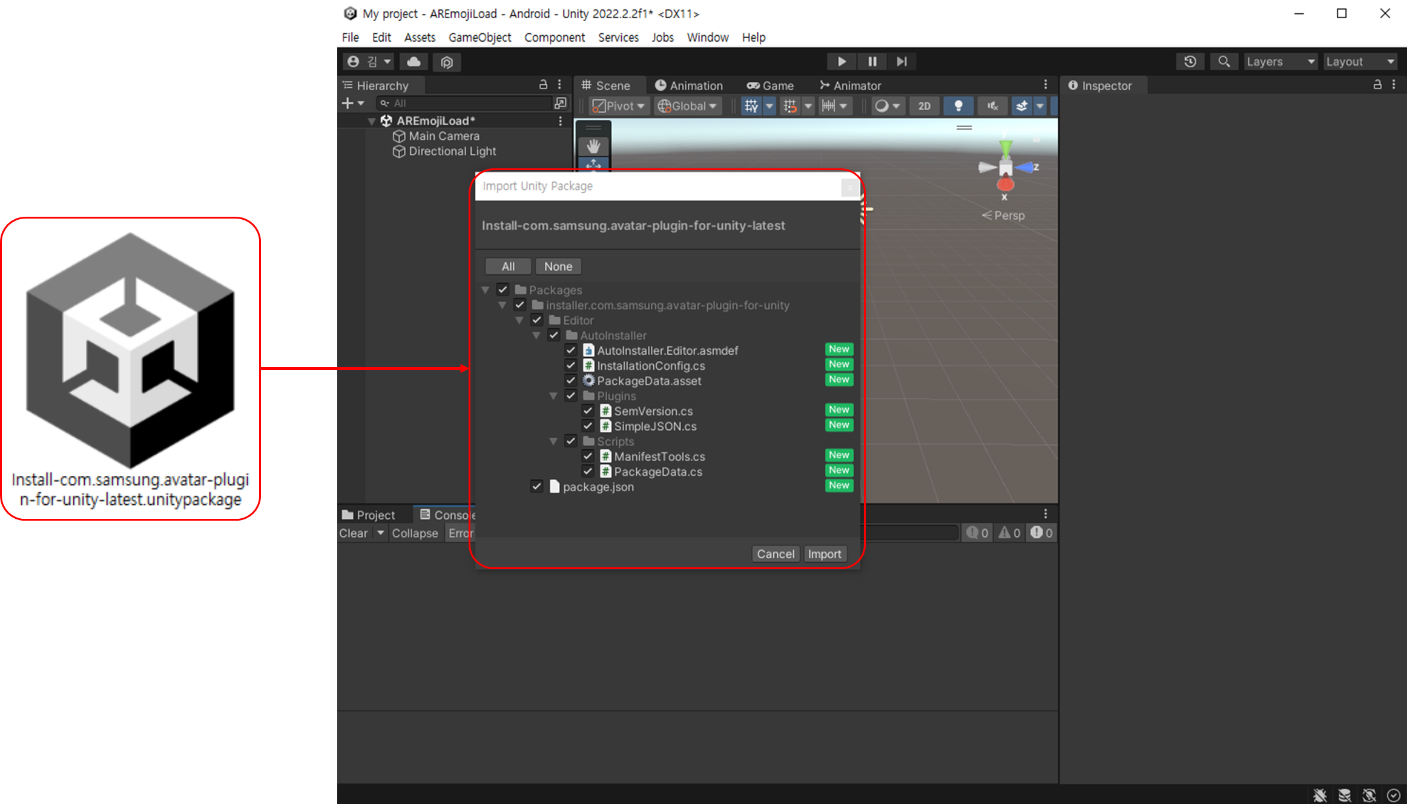Toggle 2D view mode
1407x804 pixels.
click(924, 106)
